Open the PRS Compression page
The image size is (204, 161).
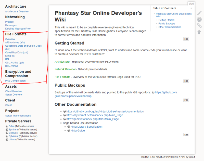click(x=15, y=81)
